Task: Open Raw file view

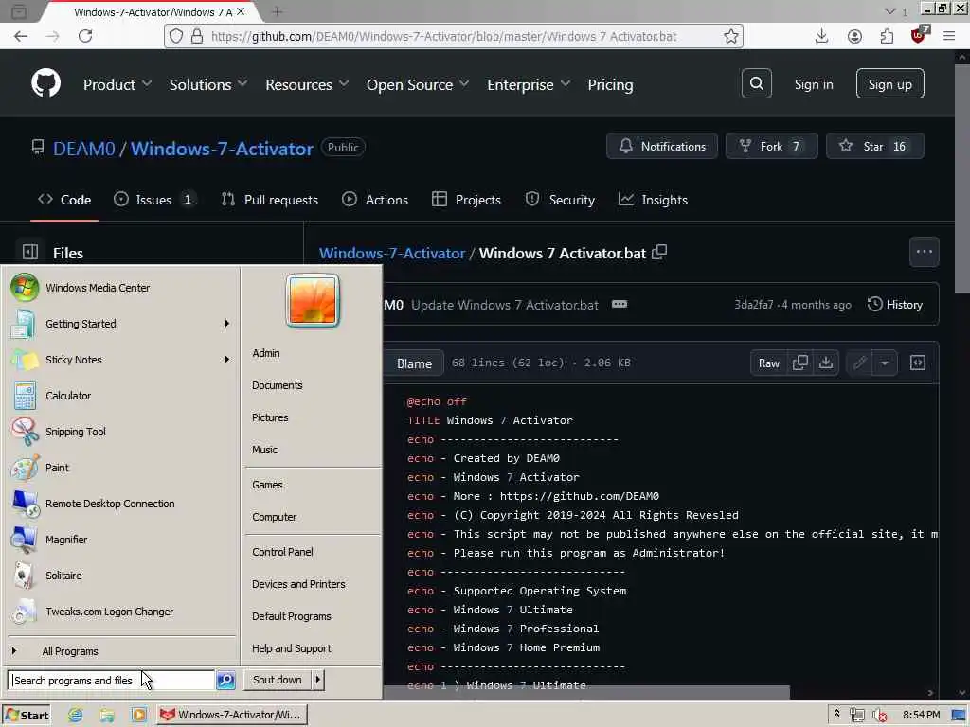Action: (x=769, y=363)
